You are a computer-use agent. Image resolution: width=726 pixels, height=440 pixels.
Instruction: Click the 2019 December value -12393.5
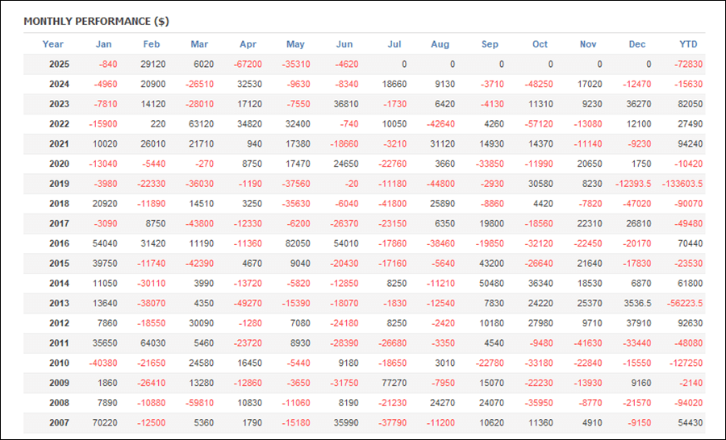(633, 184)
